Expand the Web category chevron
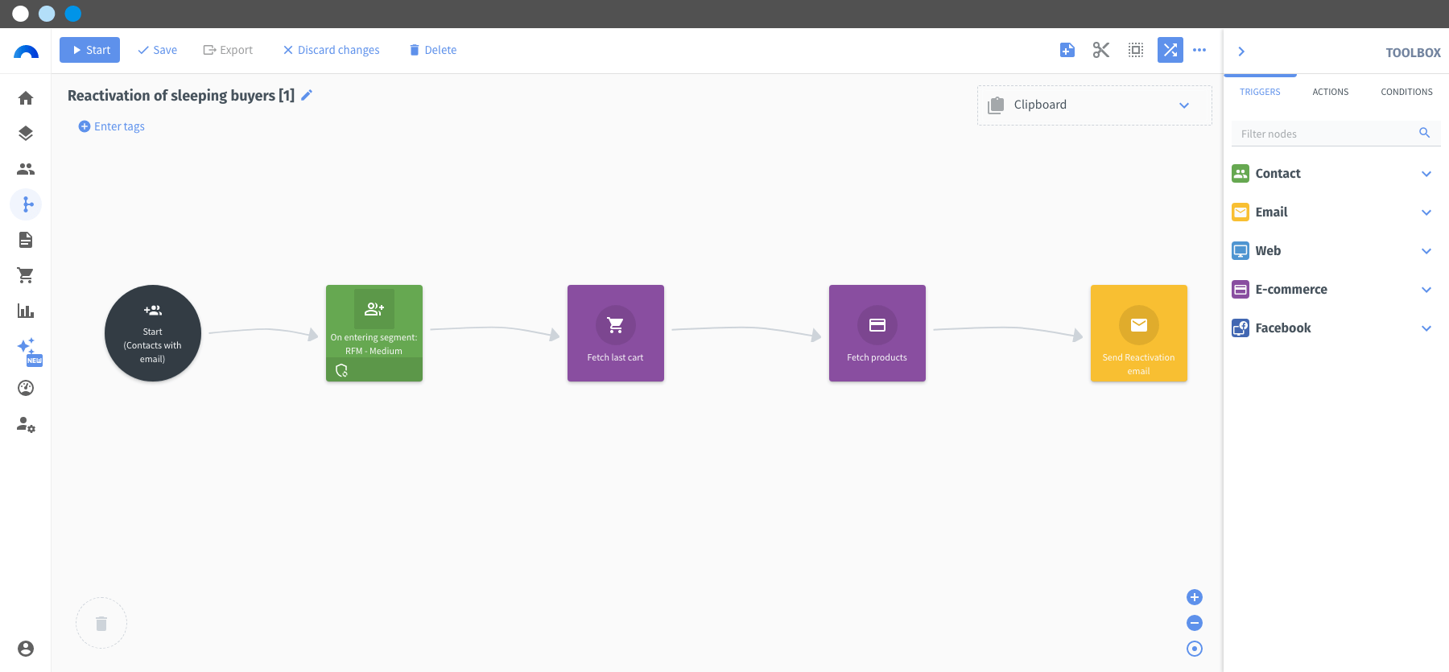1449x672 pixels. pyautogui.click(x=1426, y=251)
